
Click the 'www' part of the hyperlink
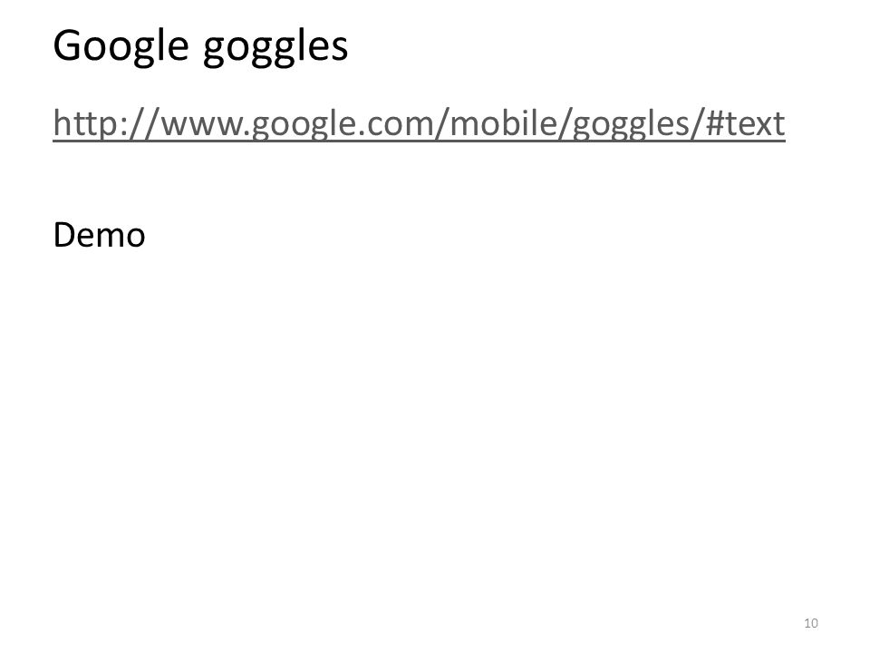202,127
